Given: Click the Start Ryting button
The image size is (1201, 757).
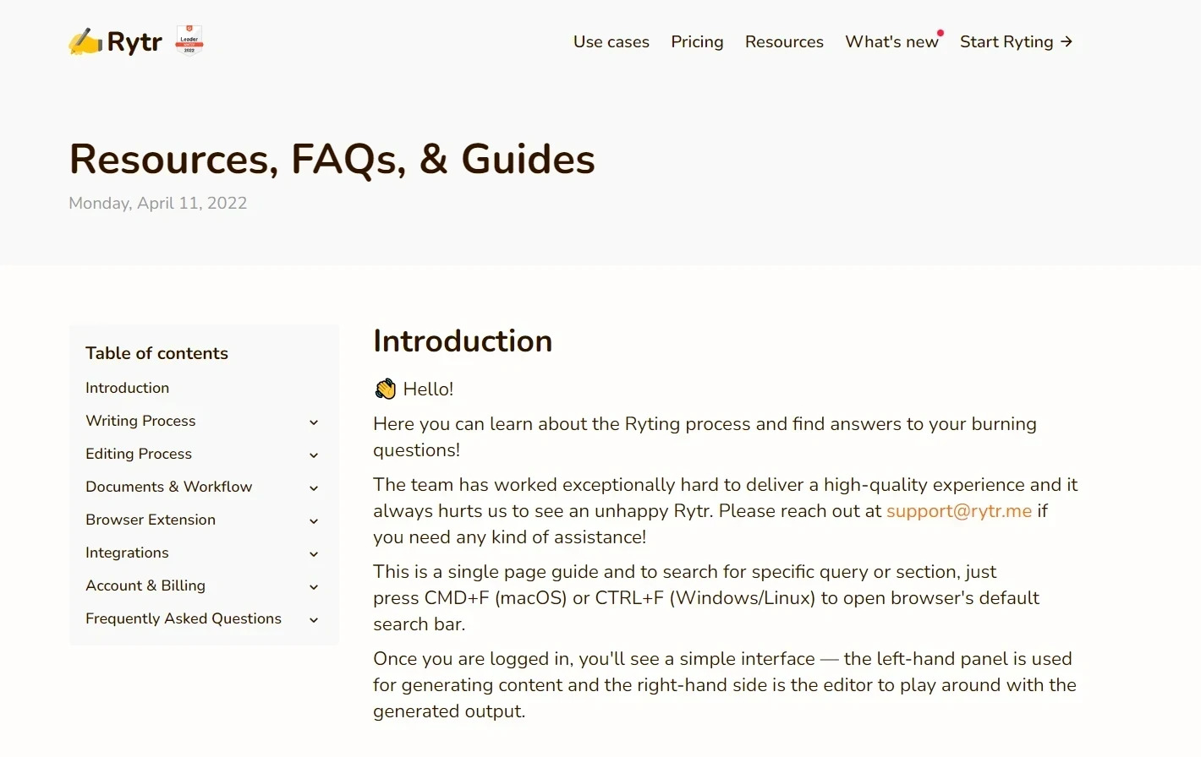Looking at the screenshot, I should (x=1006, y=41).
